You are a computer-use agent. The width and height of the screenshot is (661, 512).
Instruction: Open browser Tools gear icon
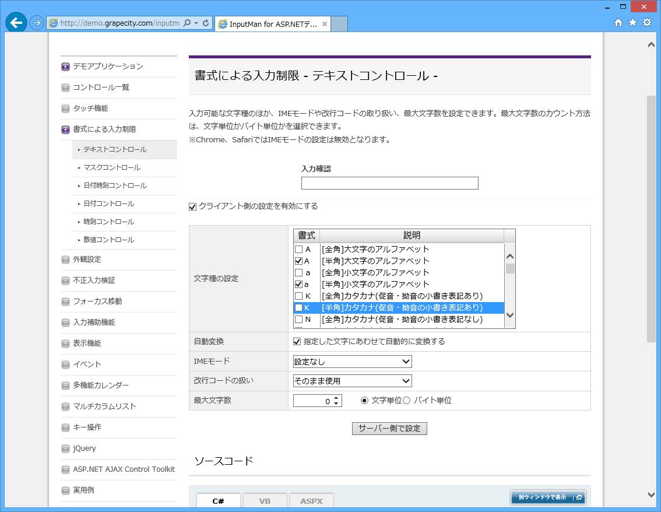pyautogui.click(x=646, y=23)
